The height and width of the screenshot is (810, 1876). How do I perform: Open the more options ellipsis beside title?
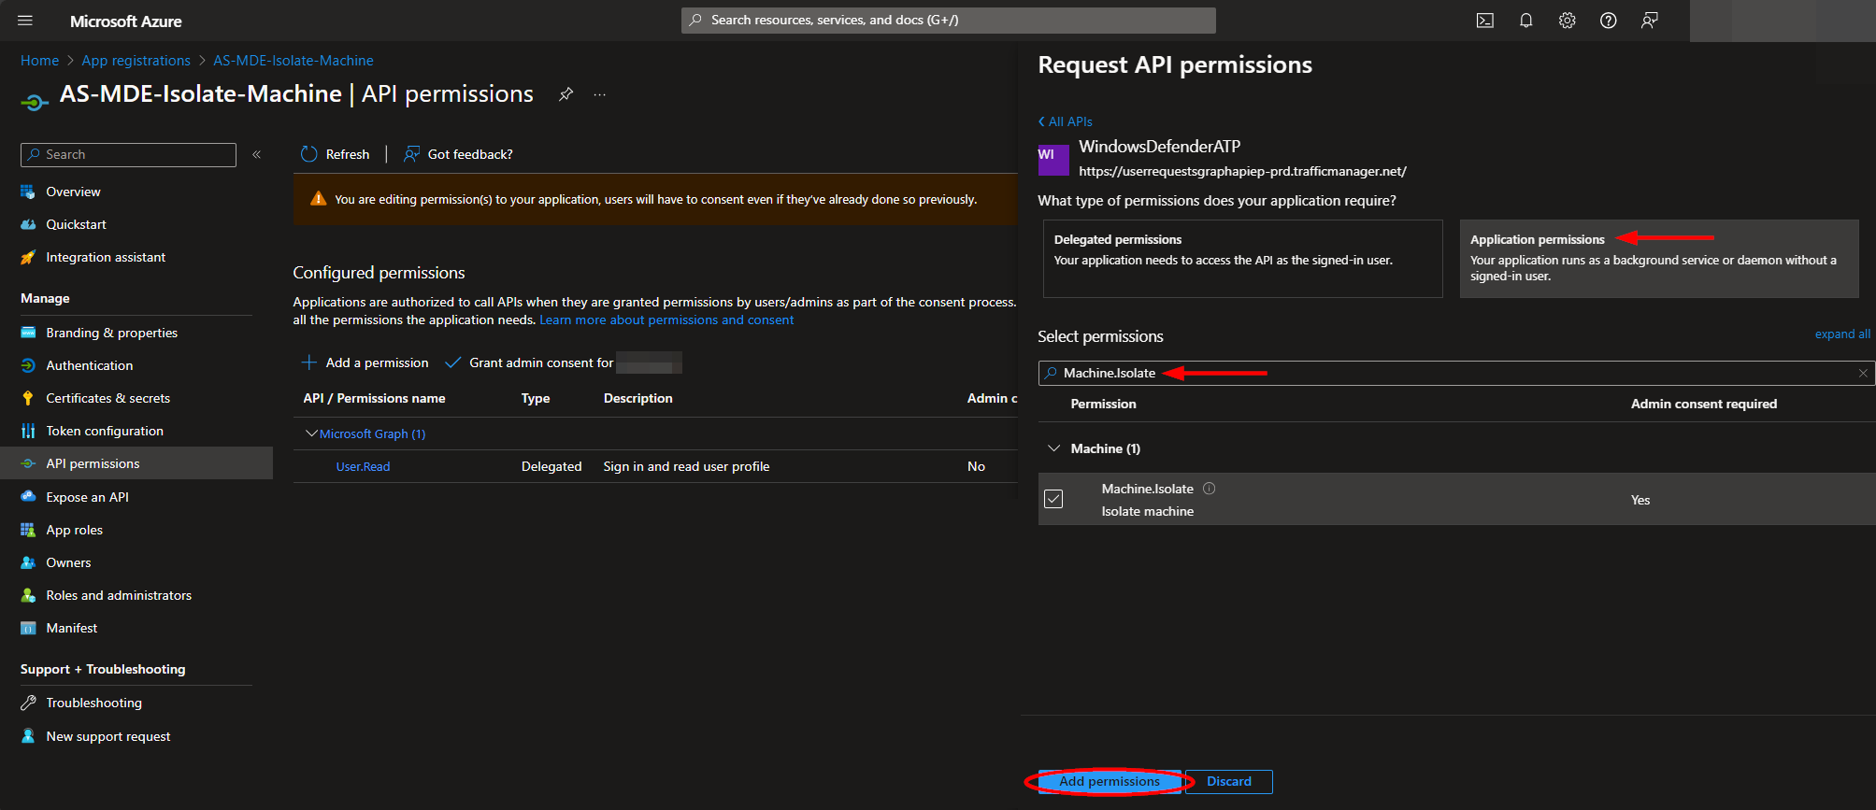click(x=600, y=94)
